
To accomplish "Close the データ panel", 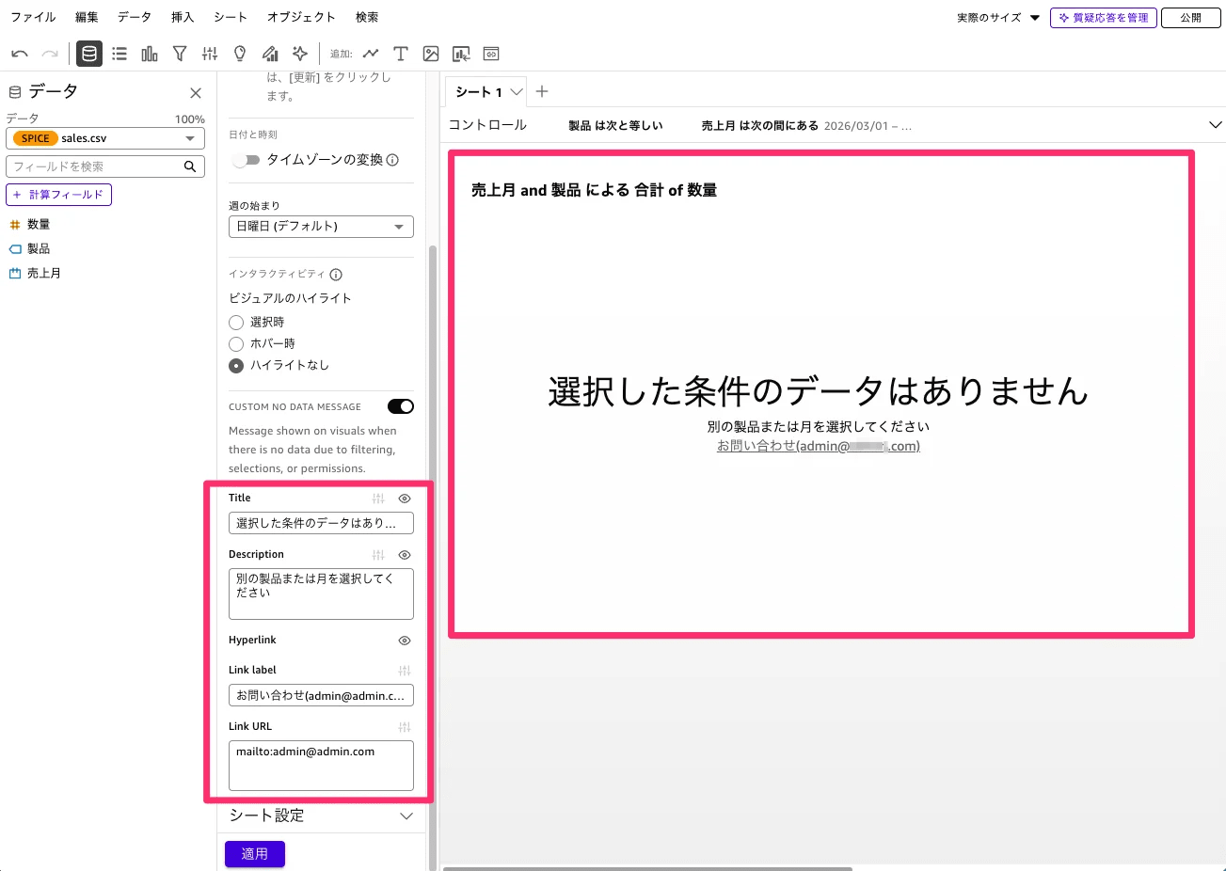I will pyautogui.click(x=196, y=93).
